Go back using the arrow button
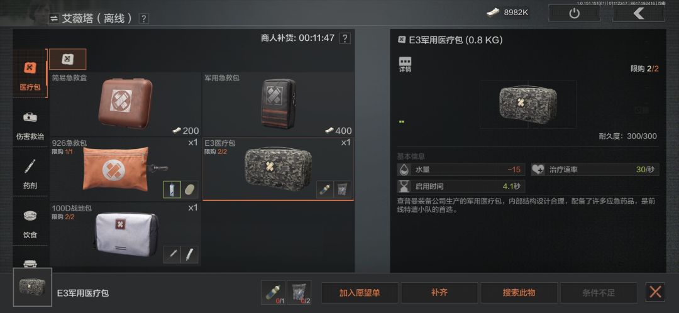 click(x=639, y=13)
